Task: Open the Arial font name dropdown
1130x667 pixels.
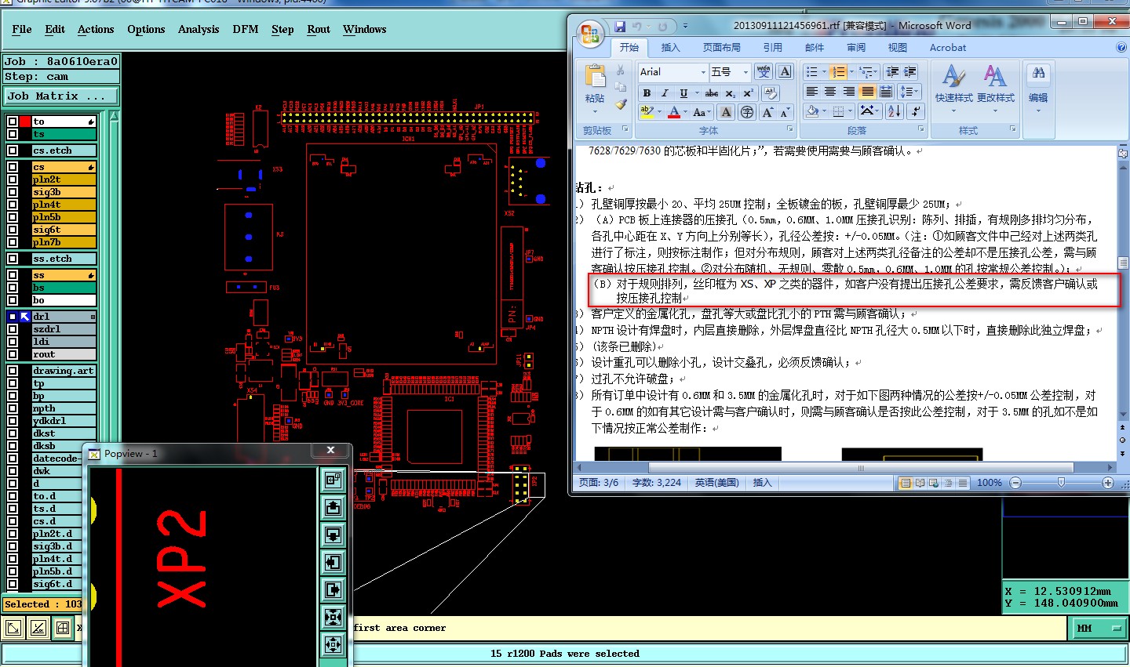Action: (x=702, y=72)
